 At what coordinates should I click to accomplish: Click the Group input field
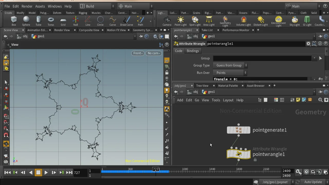tap(262, 58)
